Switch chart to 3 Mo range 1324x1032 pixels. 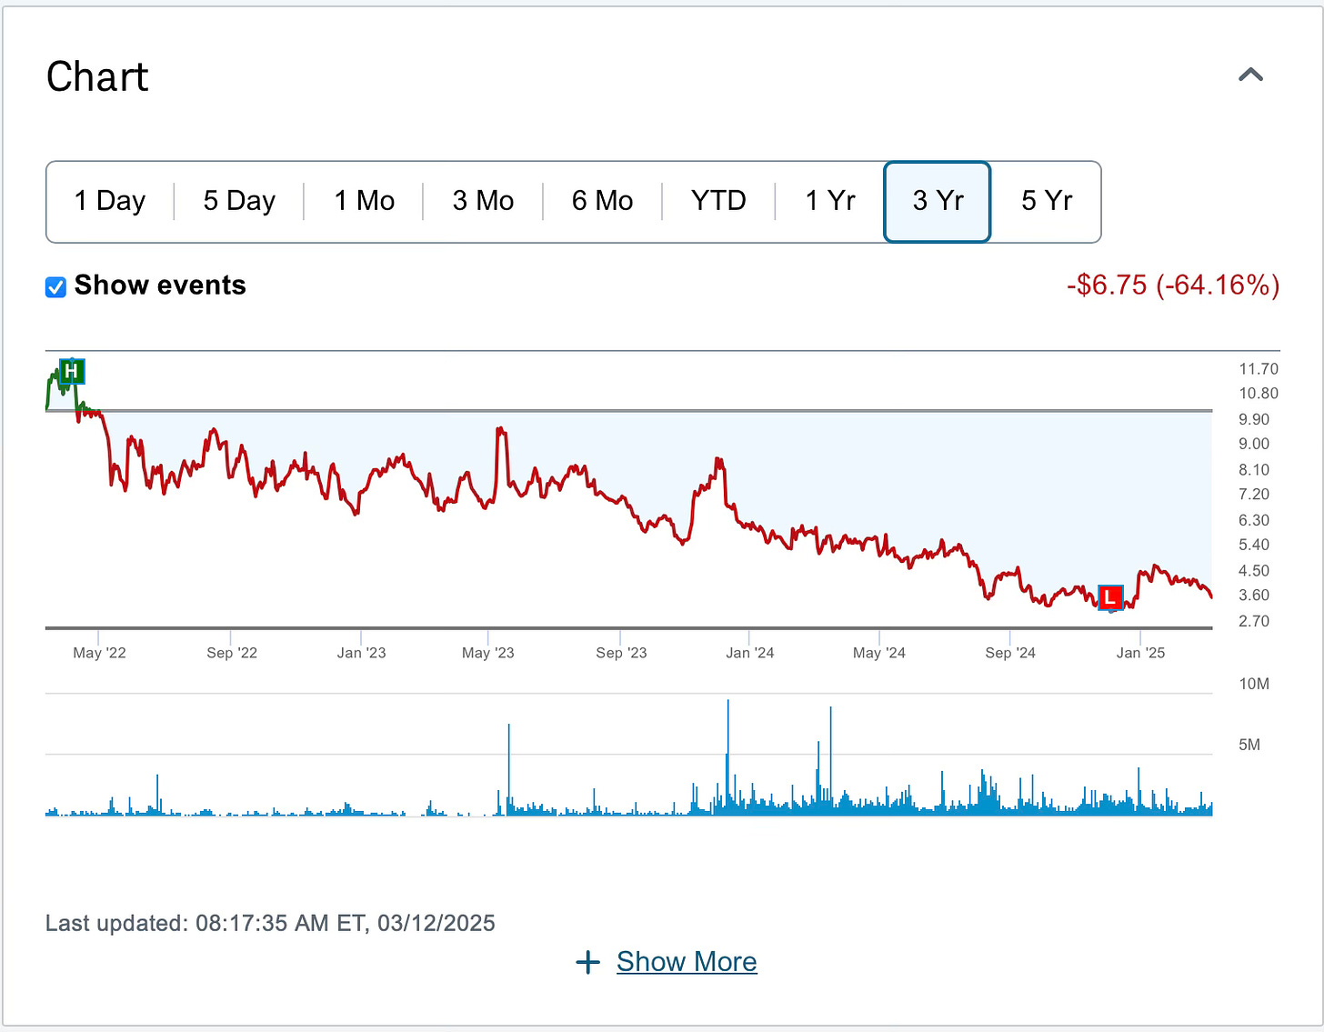[x=483, y=201]
